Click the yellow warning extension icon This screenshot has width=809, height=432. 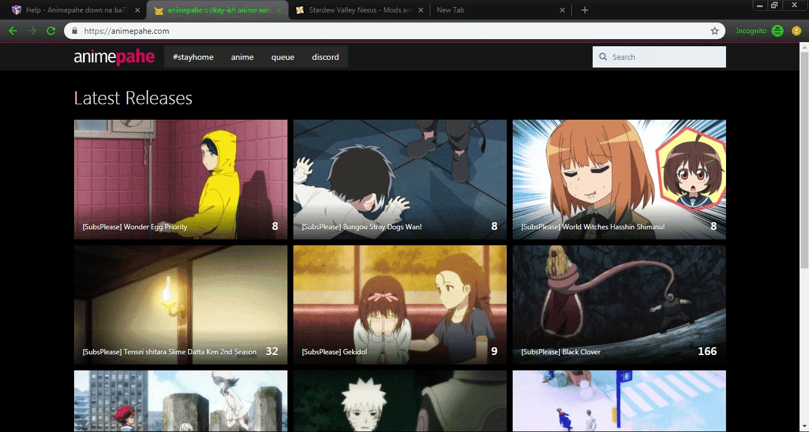796,31
